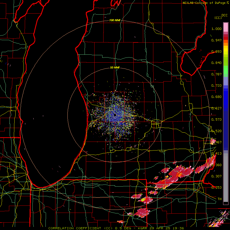Click the 0.307 scale value
Image resolution: width=230 pixels, height=230 pixels.
(x=216, y=176)
